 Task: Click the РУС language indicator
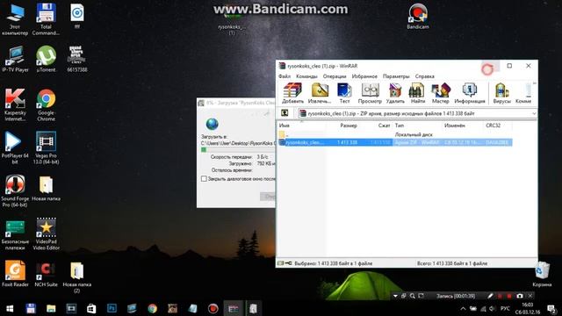(x=505, y=308)
